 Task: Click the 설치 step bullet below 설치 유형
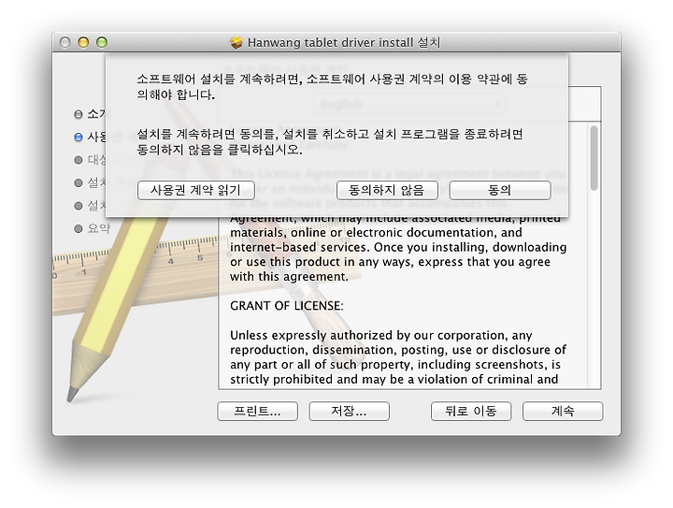coord(79,206)
